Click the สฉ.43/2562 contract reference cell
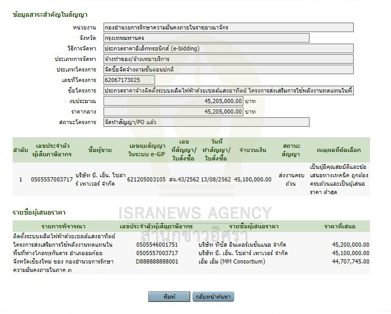This screenshot has height=314, width=391. pos(183,179)
